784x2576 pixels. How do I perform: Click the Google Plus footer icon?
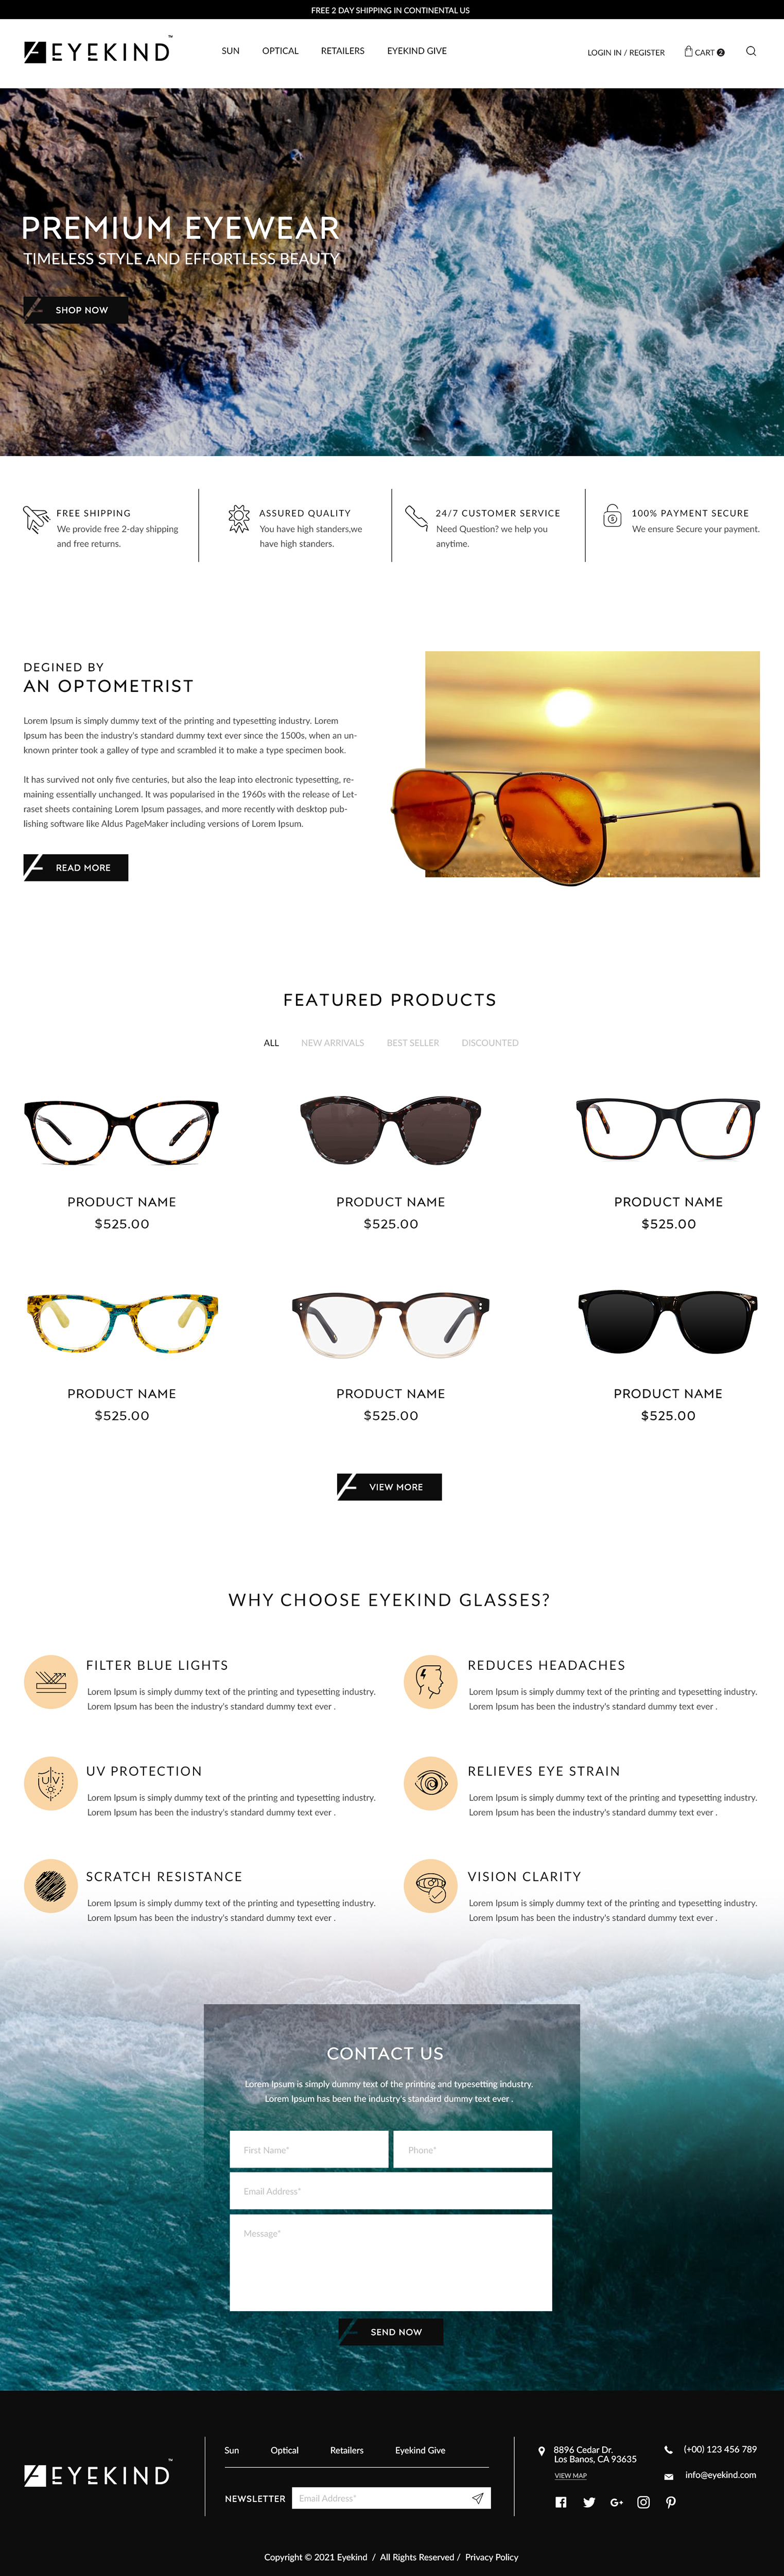pos(616,2502)
